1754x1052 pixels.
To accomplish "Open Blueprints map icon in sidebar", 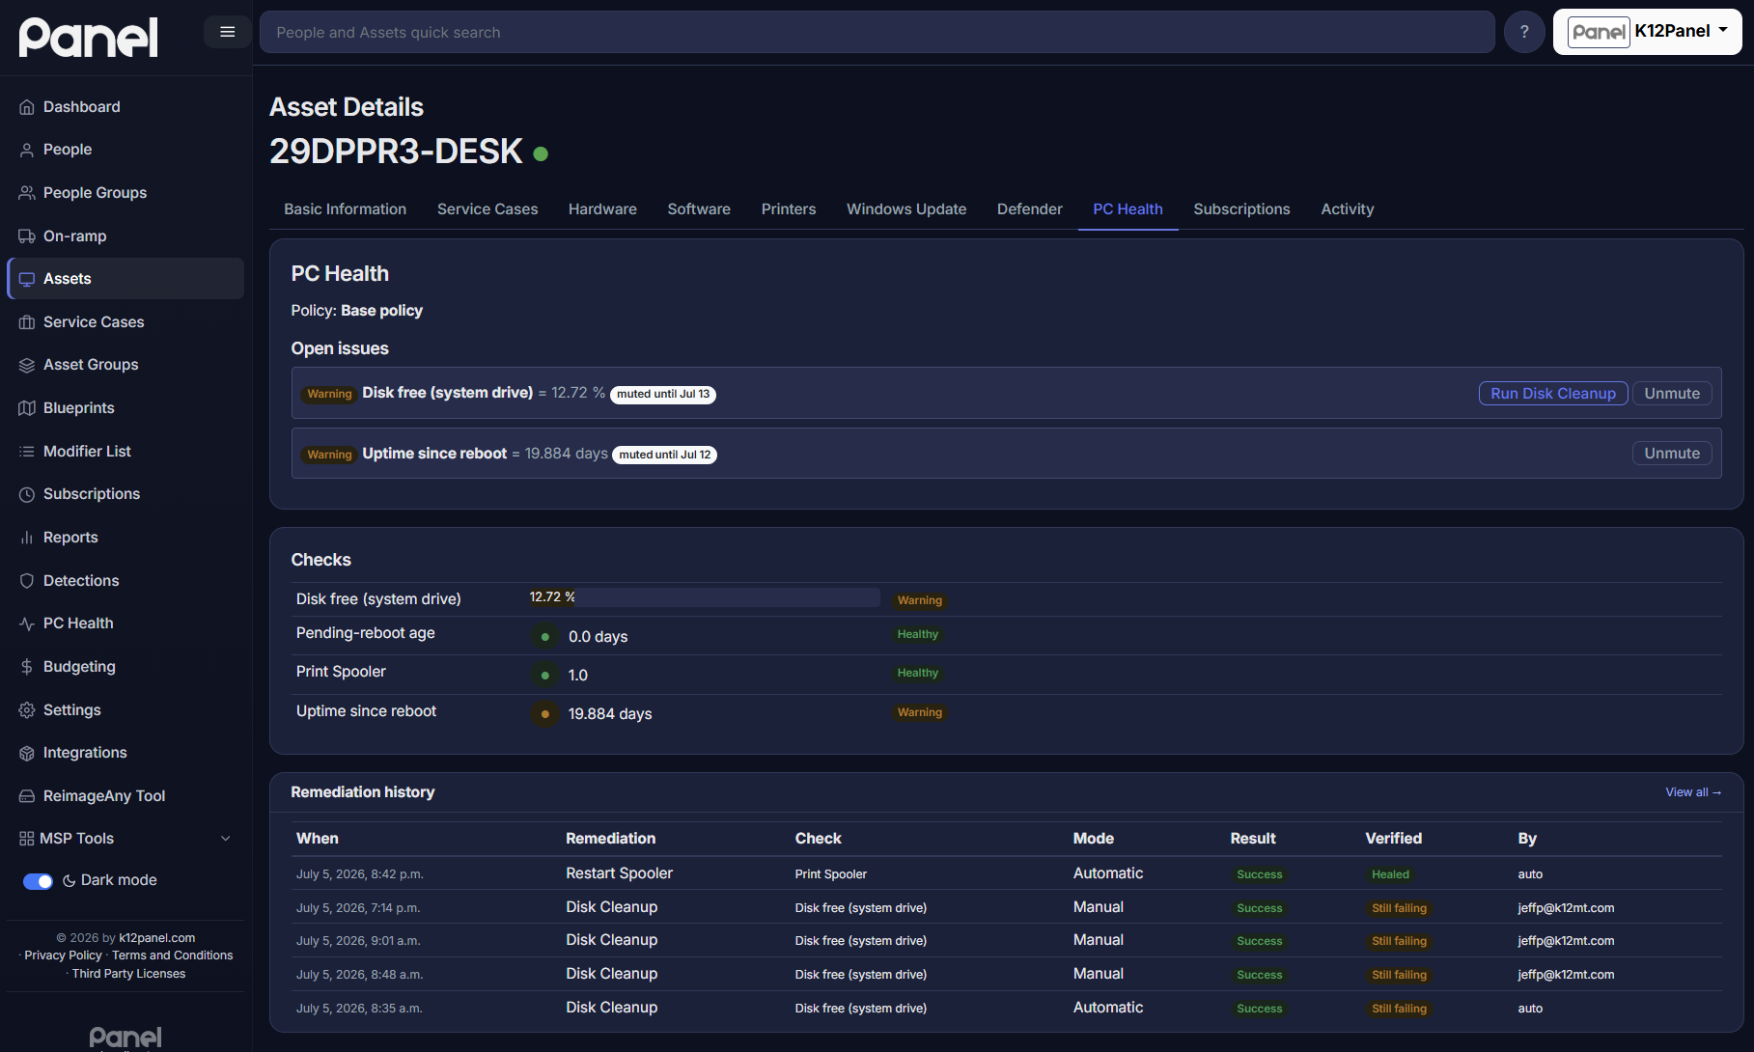I will [27, 408].
